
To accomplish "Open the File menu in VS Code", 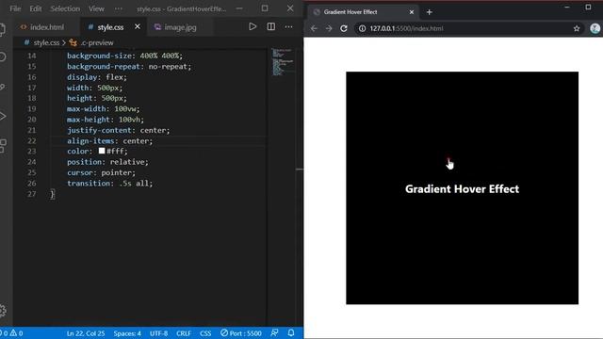I will [x=15, y=8].
